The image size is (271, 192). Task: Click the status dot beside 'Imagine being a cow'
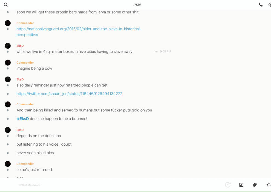click(x=8, y=69)
